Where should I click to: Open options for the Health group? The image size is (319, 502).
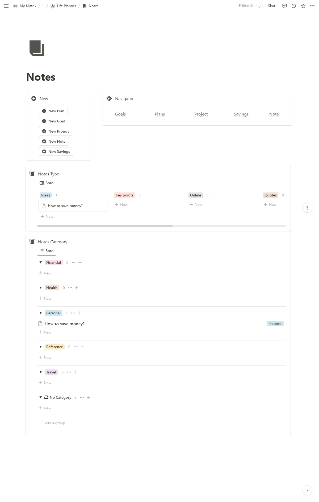coord(70,288)
